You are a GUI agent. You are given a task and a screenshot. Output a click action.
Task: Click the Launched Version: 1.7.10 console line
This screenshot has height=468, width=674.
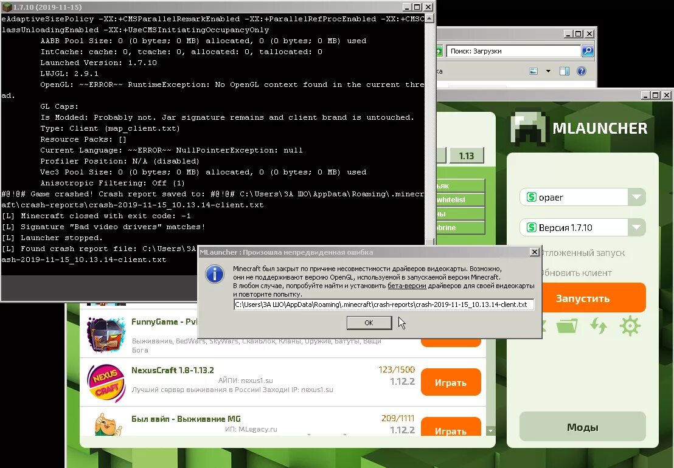99,63
